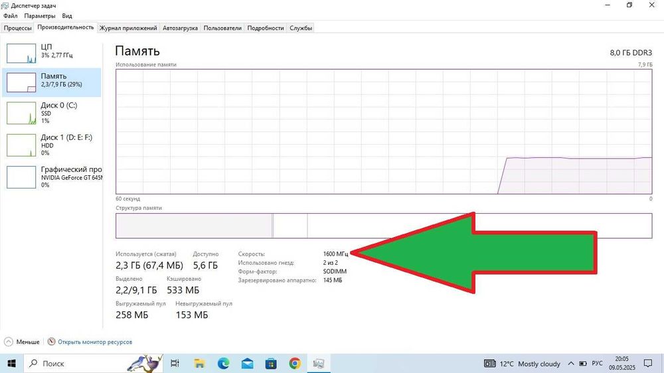Select the Диск 0 (C:) graph thumbnail
664x373 pixels.
point(21,114)
